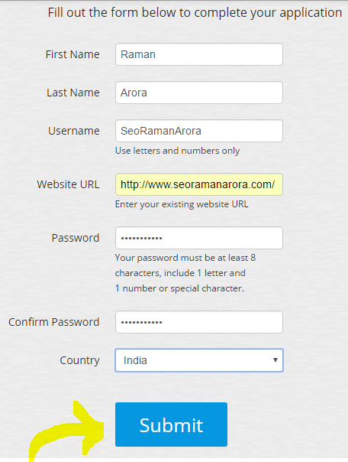Click the 'Fill out the form below' heading
The height and width of the screenshot is (462, 348).
[x=195, y=13]
